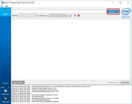The height and width of the screenshot is (104, 132).
Task: Open the Configuration dropdown
Action: 58,16
